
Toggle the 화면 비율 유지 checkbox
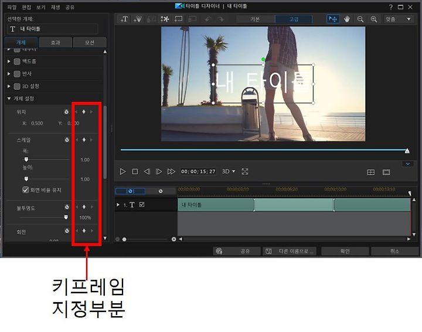coord(26,190)
